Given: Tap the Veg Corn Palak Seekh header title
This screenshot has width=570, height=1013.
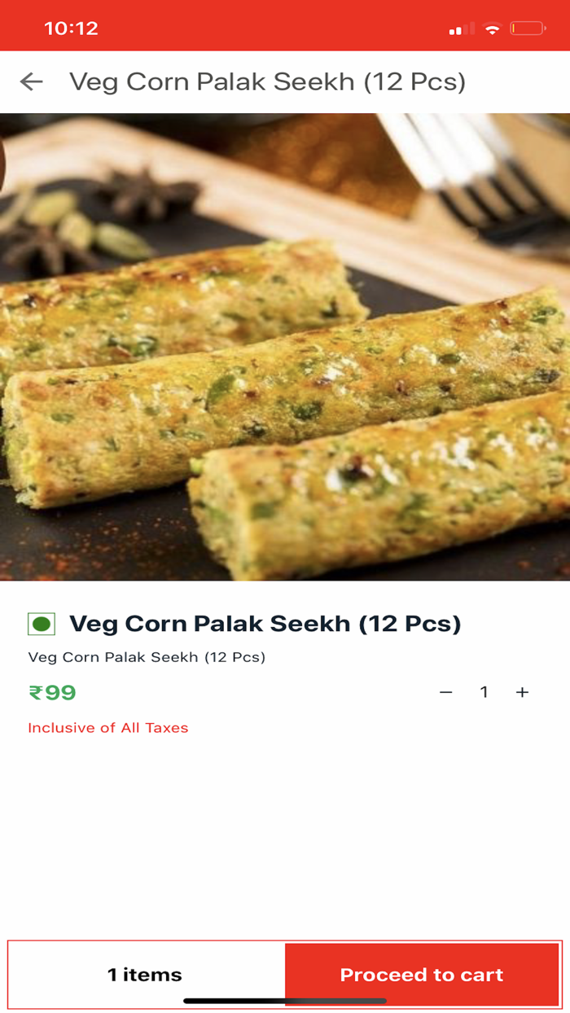Looking at the screenshot, I should (x=267, y=81).
